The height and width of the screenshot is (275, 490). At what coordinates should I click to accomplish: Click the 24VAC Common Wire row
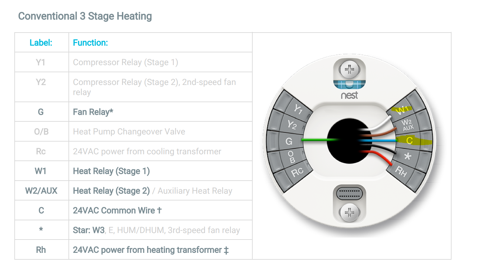pyautogui.click(x=117, y=211)
